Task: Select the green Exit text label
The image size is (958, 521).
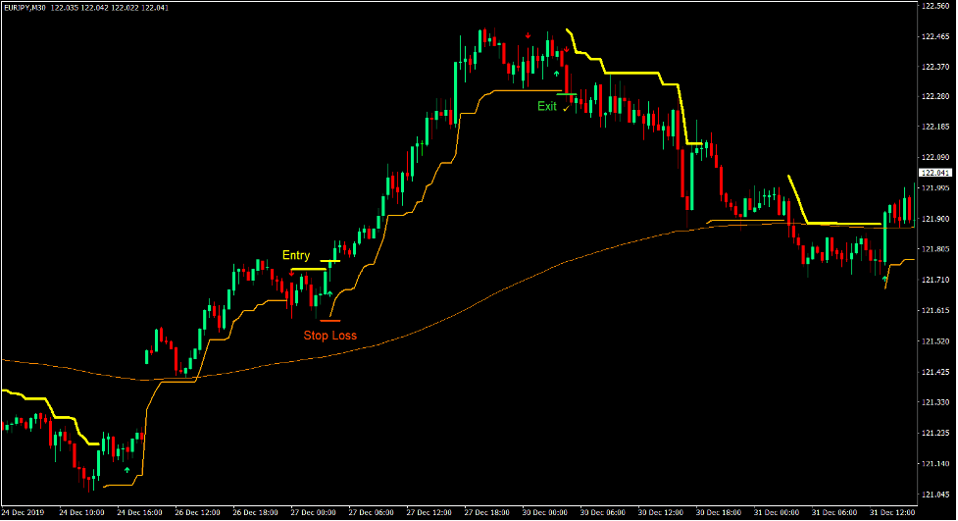Action: tap(546, 106)
